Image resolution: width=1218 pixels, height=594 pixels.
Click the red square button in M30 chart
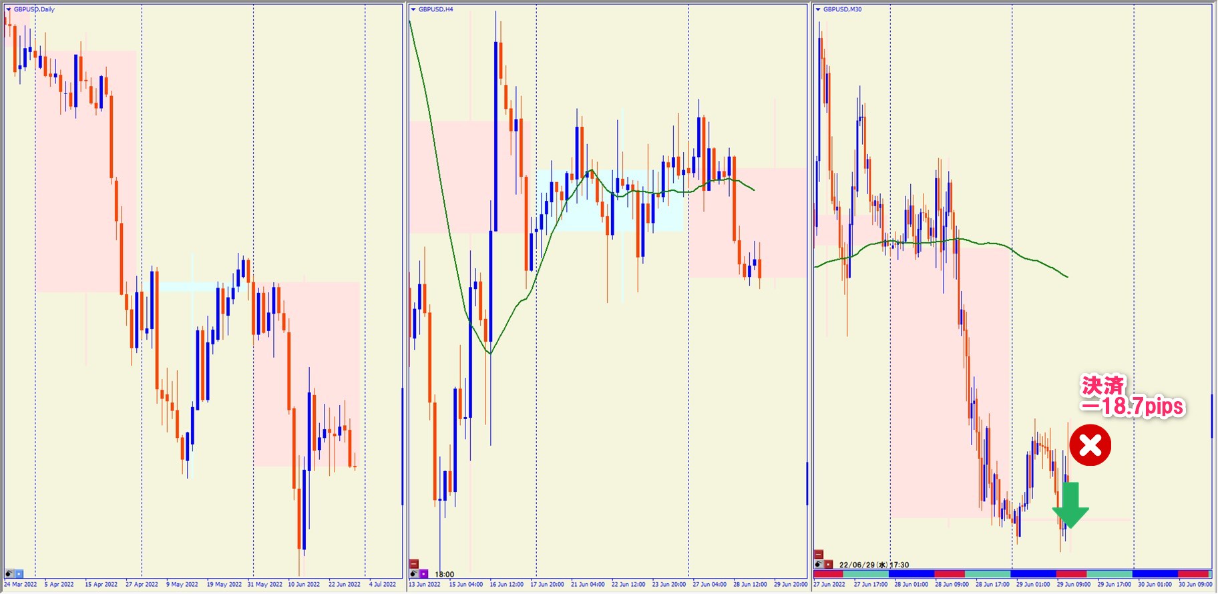pos(828,565)
